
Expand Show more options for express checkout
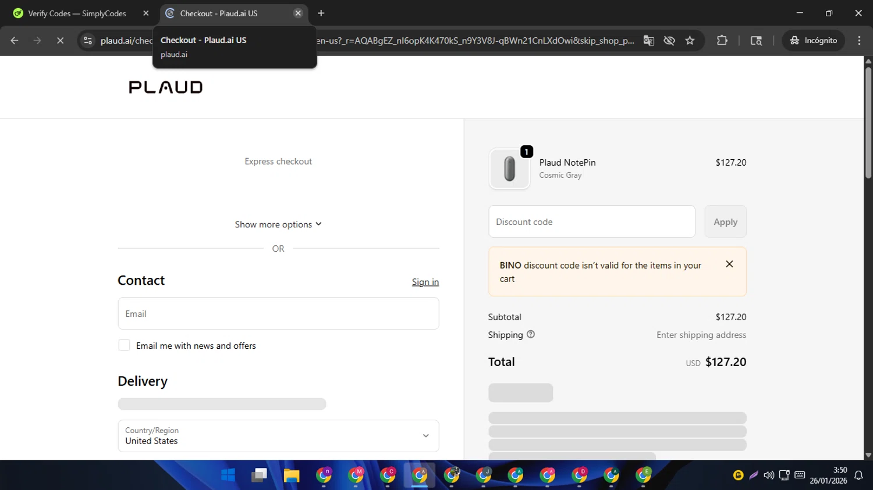[278, 224]
